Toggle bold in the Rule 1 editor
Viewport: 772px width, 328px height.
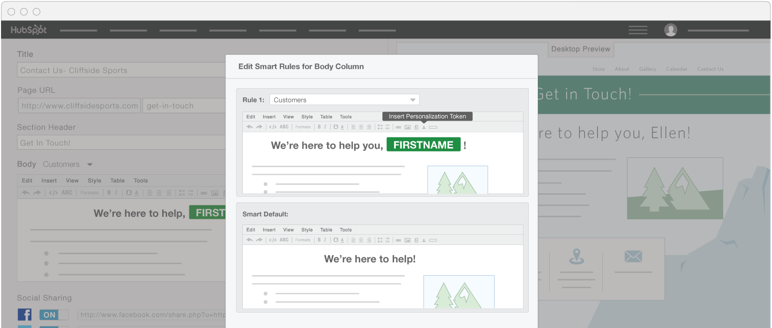pos(319,127)
